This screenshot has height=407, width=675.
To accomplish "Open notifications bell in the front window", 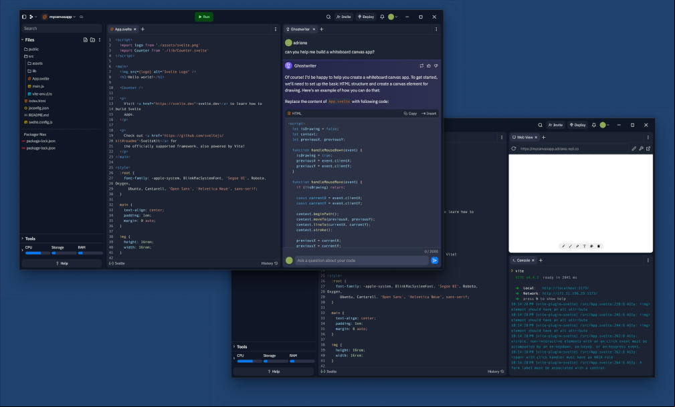I will tap(382, 17).
